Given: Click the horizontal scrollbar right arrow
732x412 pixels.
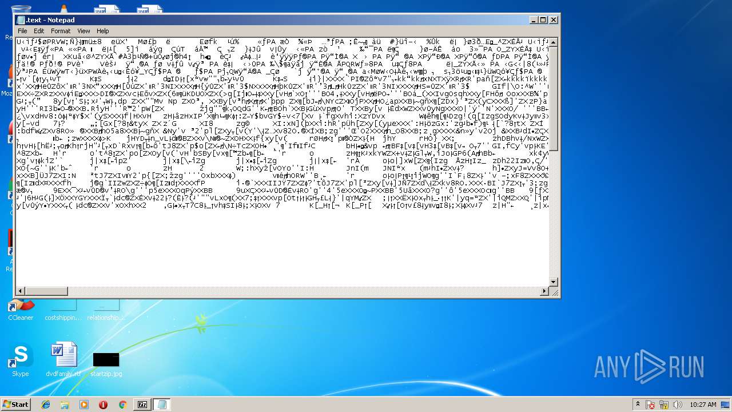Looking at the screenshot, I should point(544,292).
